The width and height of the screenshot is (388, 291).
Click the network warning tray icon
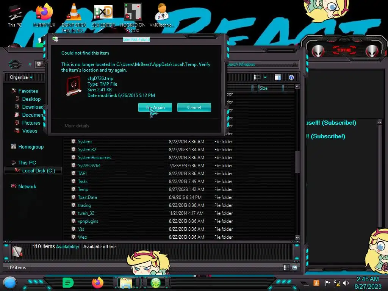coord(337,283)
